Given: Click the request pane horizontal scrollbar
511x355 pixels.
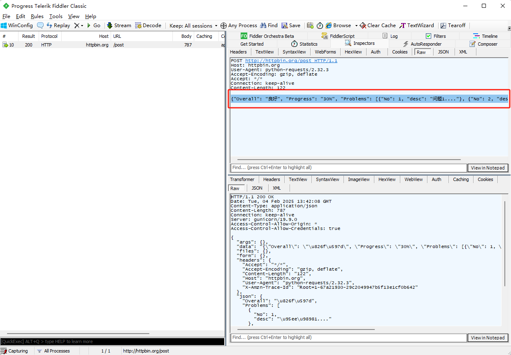Looking at the screenshot, I should click(349, 160).
